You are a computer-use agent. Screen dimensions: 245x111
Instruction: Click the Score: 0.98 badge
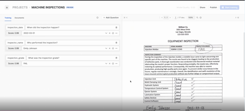coord(13,63)
